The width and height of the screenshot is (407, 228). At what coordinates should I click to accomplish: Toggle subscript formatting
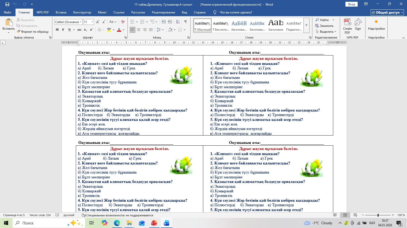(x=85, y=30)
